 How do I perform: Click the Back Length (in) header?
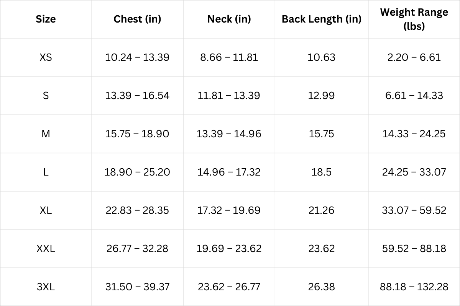tap(322, 19)
